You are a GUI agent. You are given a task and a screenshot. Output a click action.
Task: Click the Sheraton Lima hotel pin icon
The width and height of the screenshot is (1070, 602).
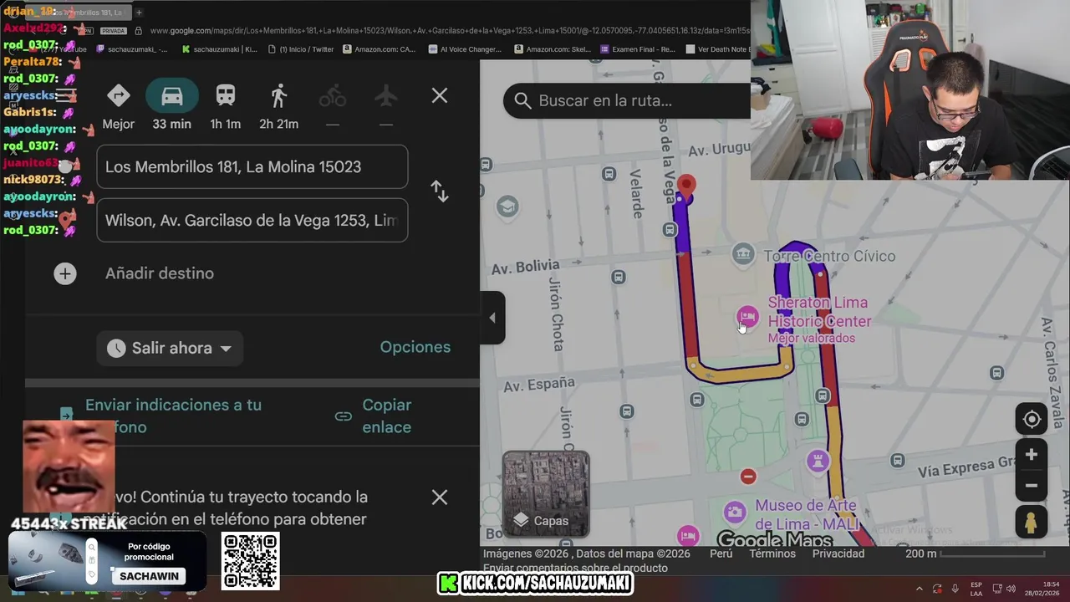click(x=746, y=317)
